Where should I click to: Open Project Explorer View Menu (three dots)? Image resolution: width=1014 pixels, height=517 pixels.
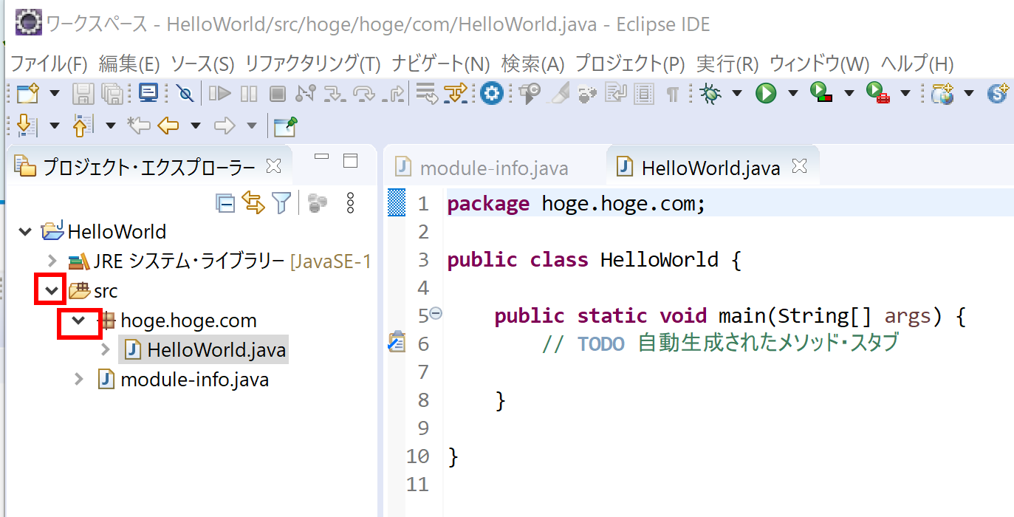[x=351, y=203]
